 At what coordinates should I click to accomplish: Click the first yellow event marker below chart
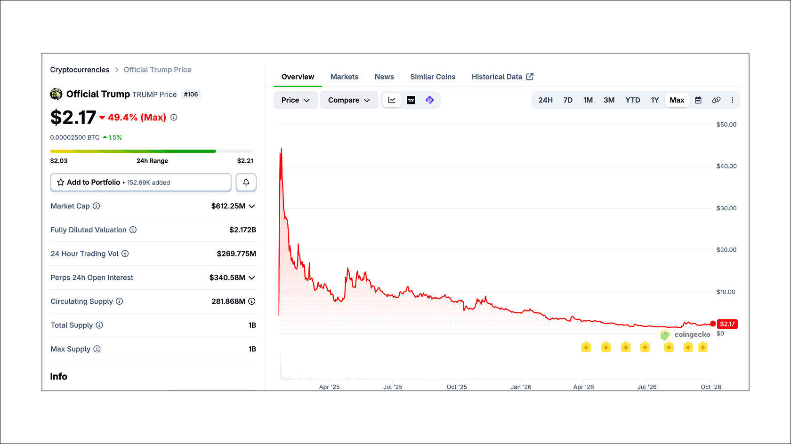coord(586,347)
